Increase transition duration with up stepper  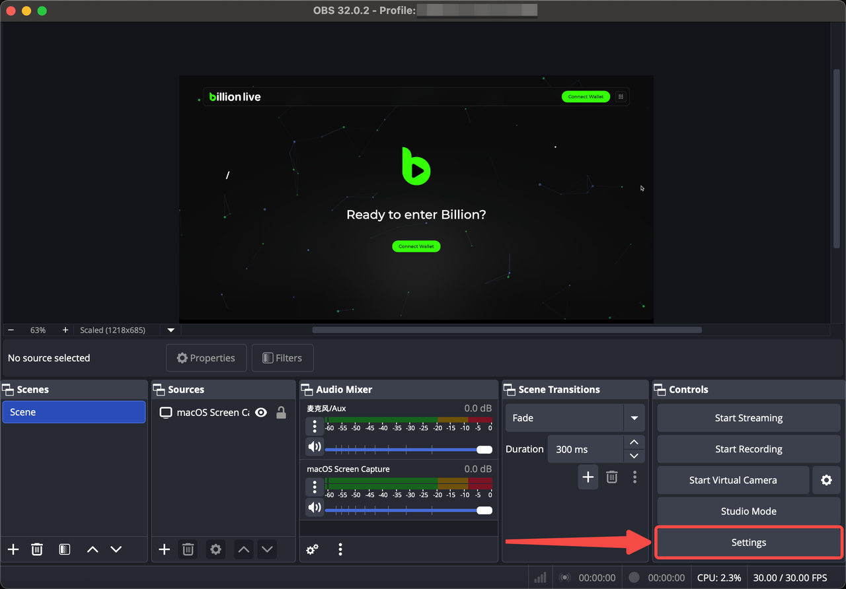tap(634, 442)
